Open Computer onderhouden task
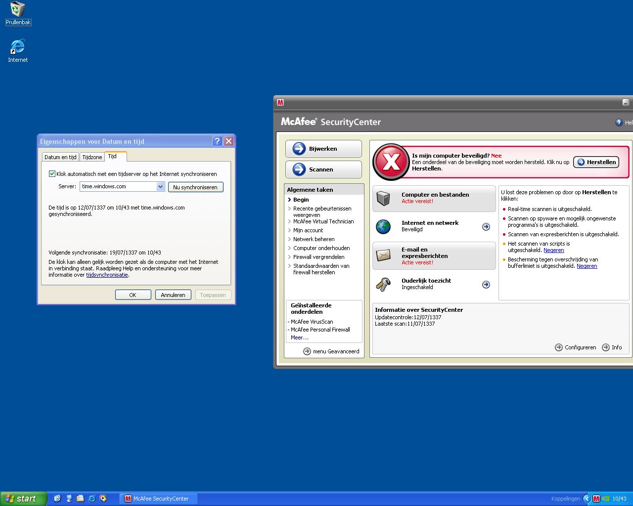This screenshot has height=506, width=633. [321, 248]
